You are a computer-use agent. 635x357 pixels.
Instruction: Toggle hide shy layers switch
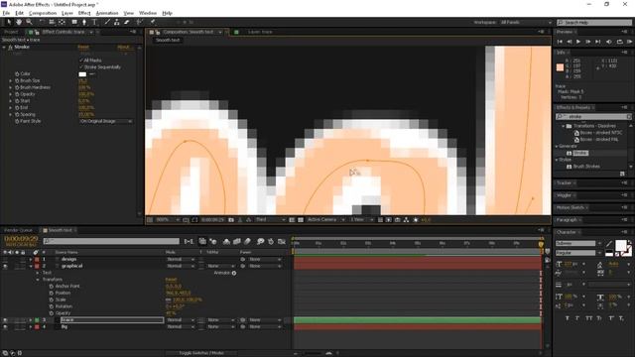point(226,241)
